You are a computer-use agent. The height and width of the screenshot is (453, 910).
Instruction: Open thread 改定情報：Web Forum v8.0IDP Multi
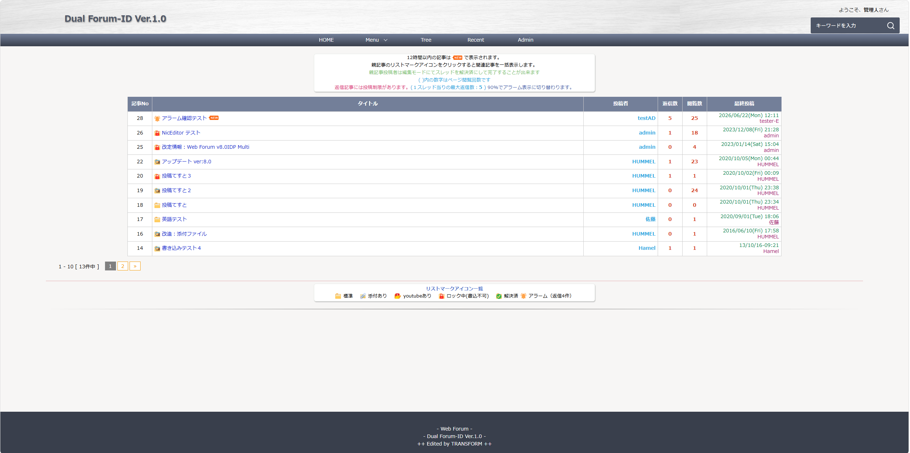coord(205,147)
